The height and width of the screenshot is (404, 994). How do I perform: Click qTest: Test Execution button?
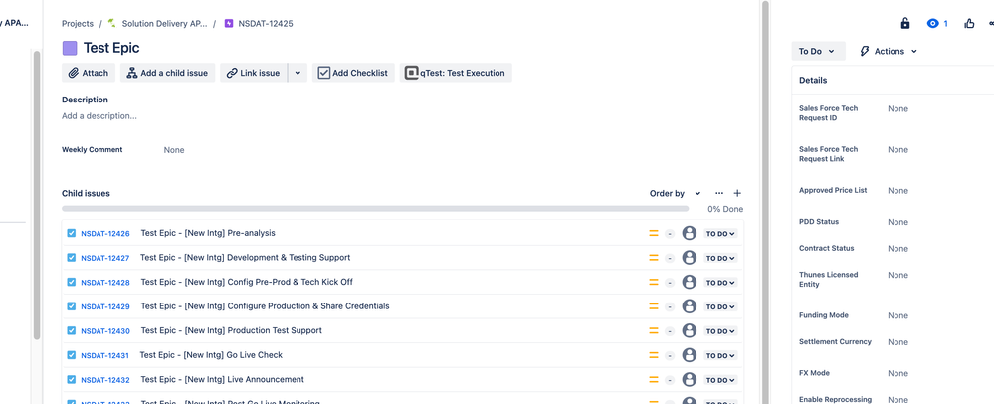click(456, 73)
